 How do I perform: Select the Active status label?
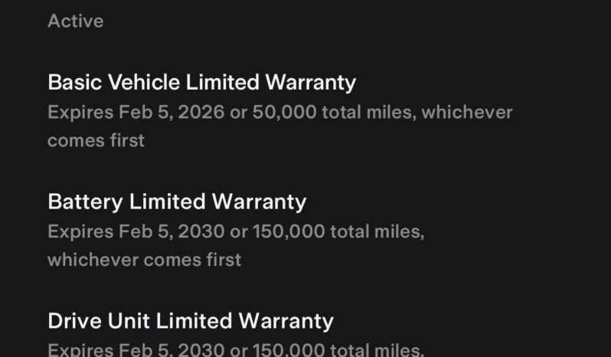(x=76, y=21)
